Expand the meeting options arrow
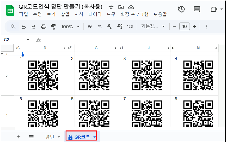The height and width of the screenshot is (143, 227). (222, 9)
